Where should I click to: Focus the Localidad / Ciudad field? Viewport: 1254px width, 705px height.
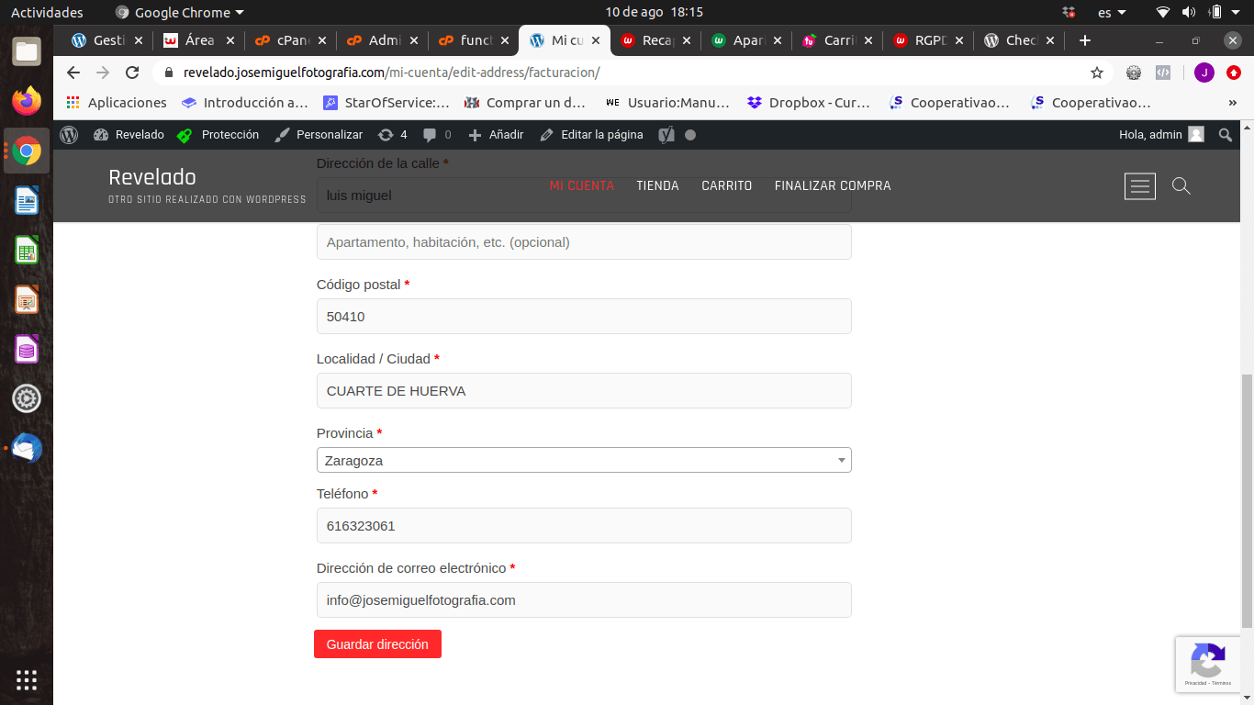point(584,391)
